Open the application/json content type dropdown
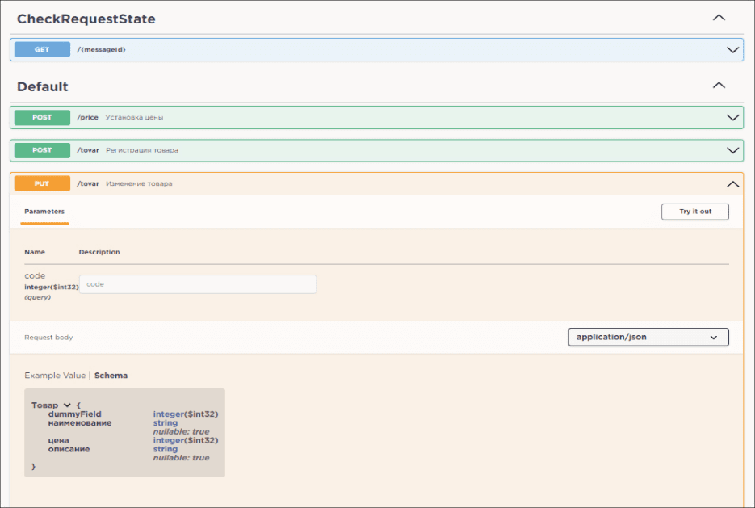755x508 pixels. (x=648, y=337)
